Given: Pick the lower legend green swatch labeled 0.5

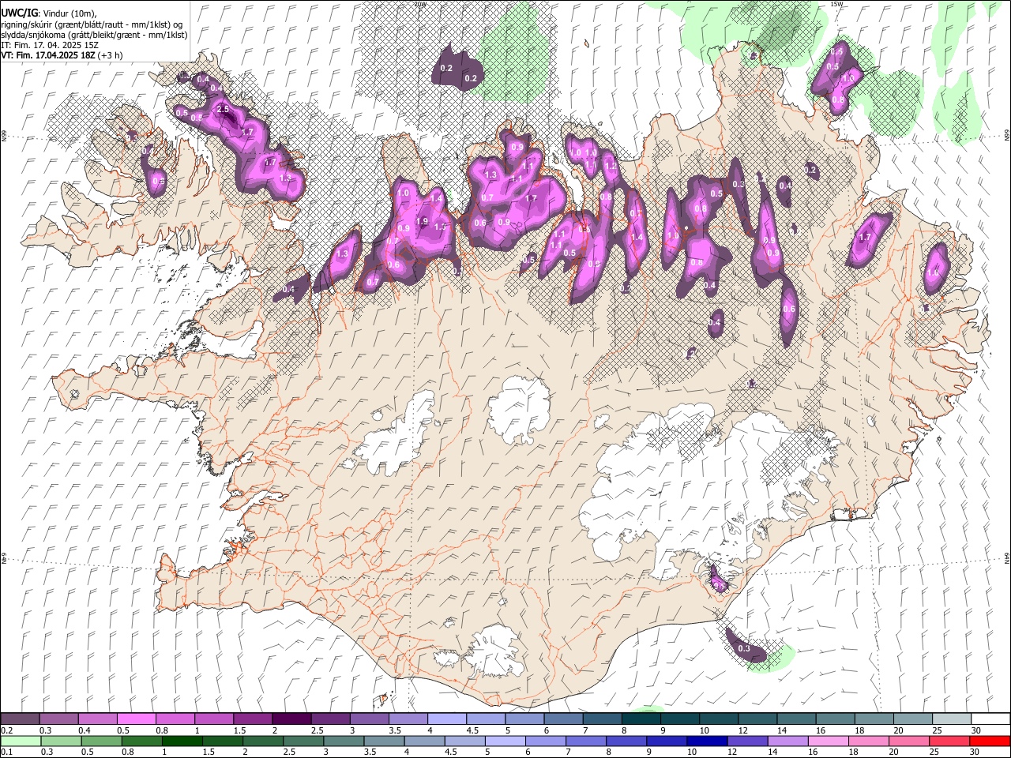Looking at the screenshot, I should point(101,741).
